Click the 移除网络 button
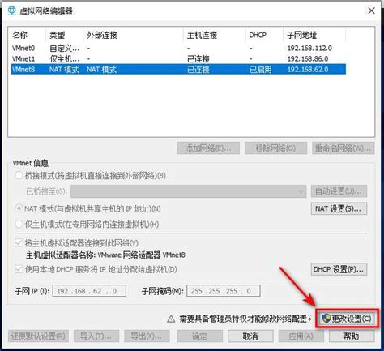 (275, 148)
